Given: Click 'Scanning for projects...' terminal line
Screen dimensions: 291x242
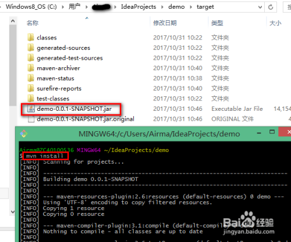Looking at the screenshot, I should pos(83,162).
